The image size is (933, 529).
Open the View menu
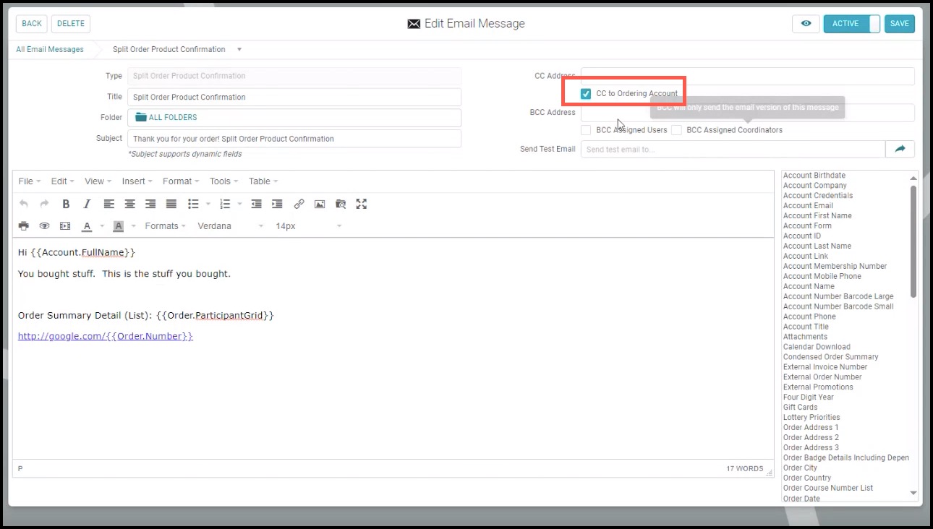98,181
